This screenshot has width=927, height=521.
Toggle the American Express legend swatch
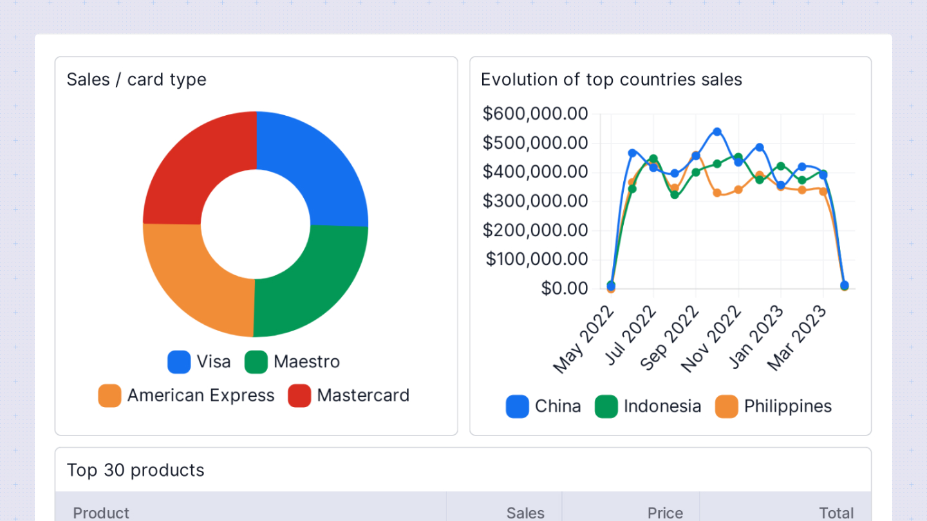(x=109, y=396)
